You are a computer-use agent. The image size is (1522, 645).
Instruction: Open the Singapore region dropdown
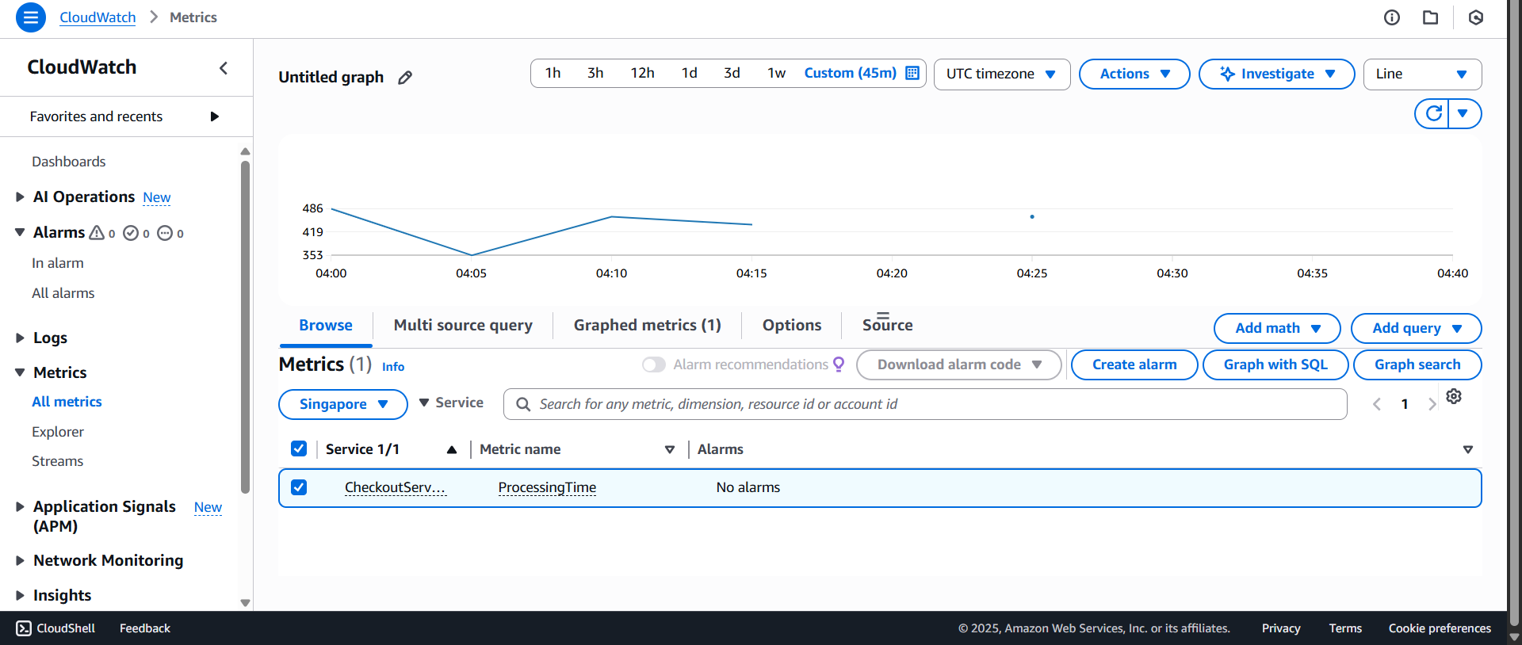(342, 404)
